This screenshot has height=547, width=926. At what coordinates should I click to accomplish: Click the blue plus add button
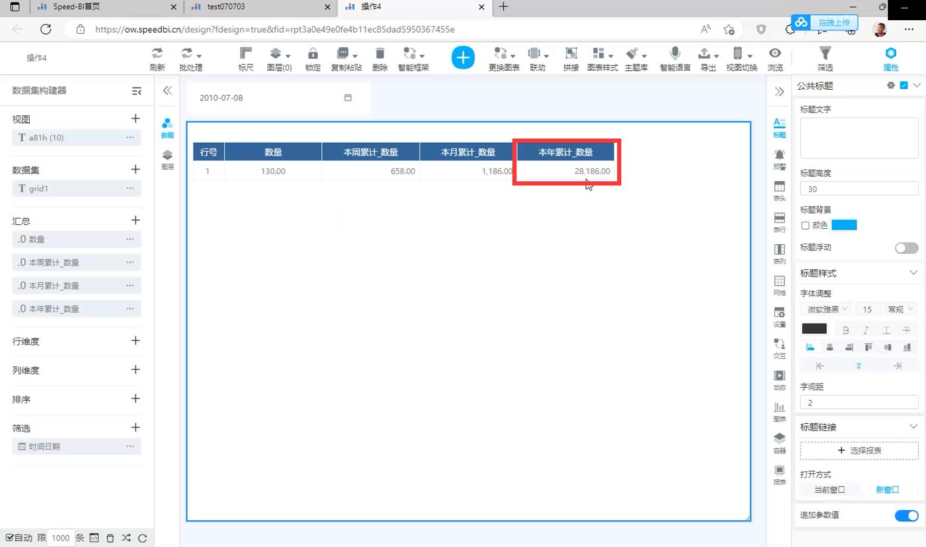click(x=463, y=58)
